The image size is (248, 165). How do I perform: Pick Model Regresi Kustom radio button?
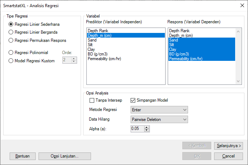[11, 60]
